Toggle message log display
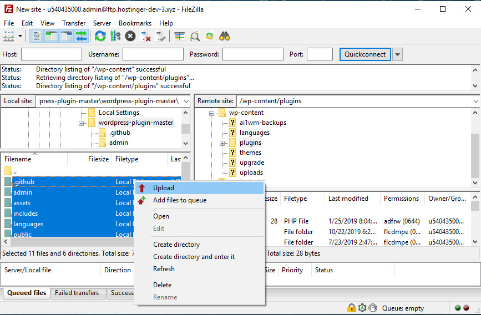The height and width of the screenshot is (315, 481). click(x=37, y=36)
